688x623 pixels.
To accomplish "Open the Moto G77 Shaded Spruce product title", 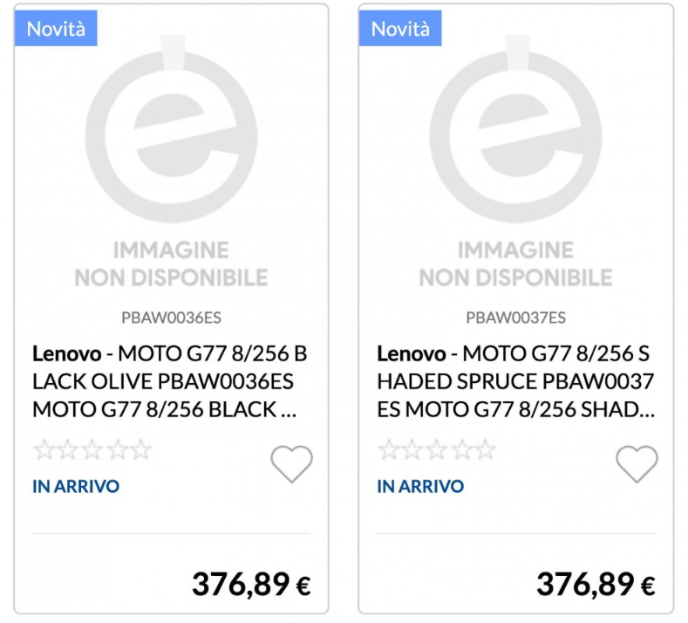I will click(515, 382).
